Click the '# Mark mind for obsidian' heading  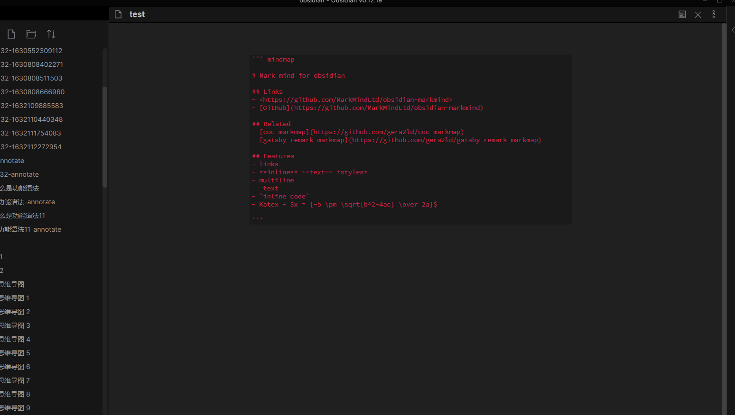click(298, 76)
